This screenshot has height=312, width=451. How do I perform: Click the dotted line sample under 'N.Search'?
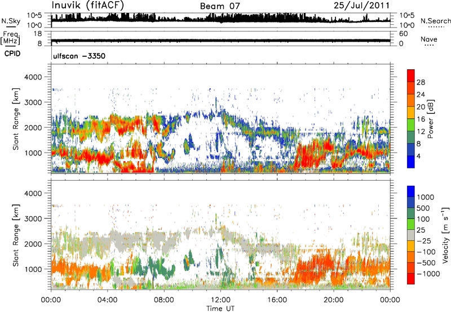436,26
